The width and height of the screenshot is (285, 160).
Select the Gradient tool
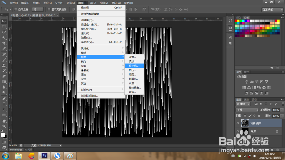tap(4, 82)
